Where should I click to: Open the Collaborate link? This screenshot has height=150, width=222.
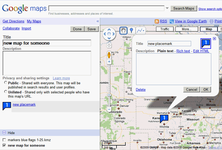(x=11, y=28)
